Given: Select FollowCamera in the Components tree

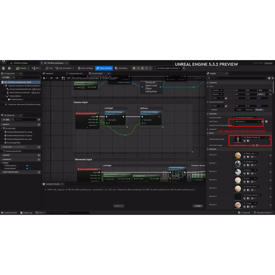Looking at the screenshot, I should (17, 100).
